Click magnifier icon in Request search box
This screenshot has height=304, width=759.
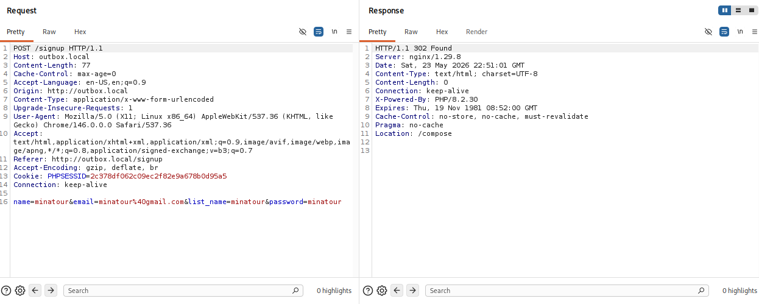[x=295, y=291]
